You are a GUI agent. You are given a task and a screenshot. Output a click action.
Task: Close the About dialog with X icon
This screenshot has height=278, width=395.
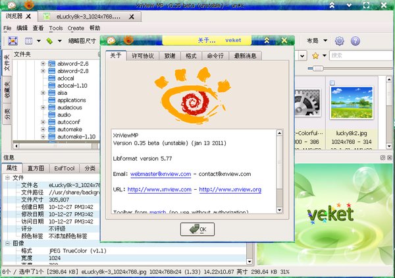coord(284,40)
